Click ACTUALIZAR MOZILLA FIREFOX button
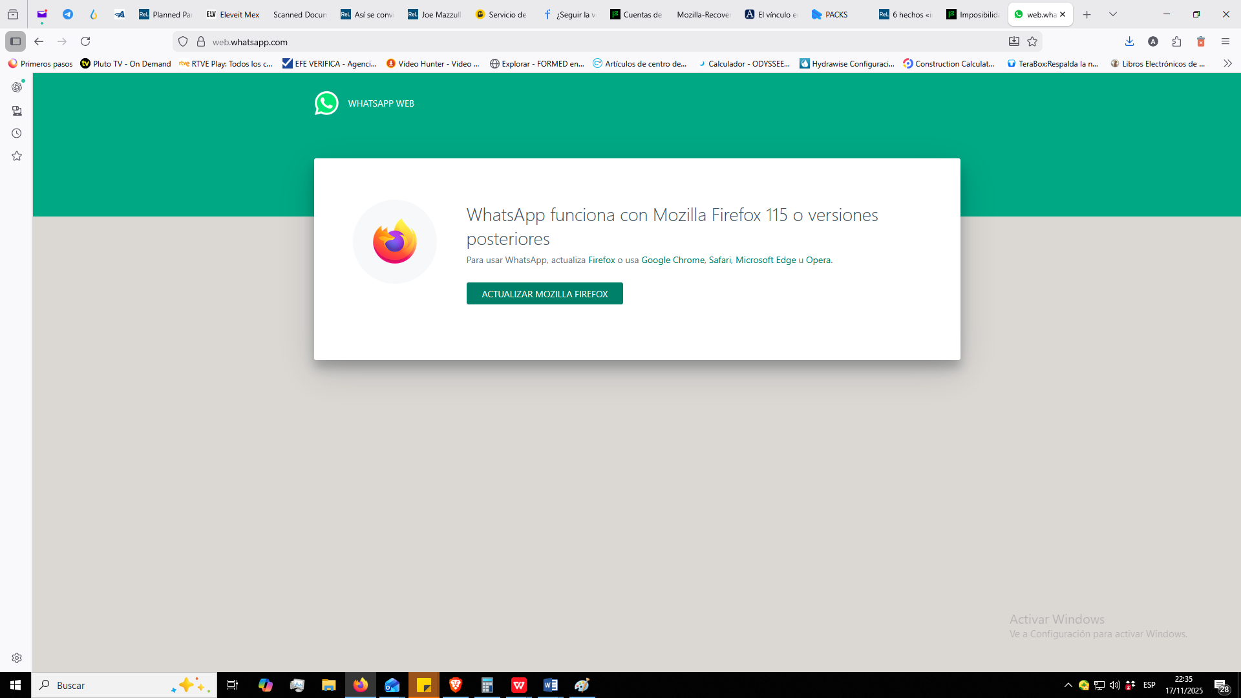 [544, 293]
